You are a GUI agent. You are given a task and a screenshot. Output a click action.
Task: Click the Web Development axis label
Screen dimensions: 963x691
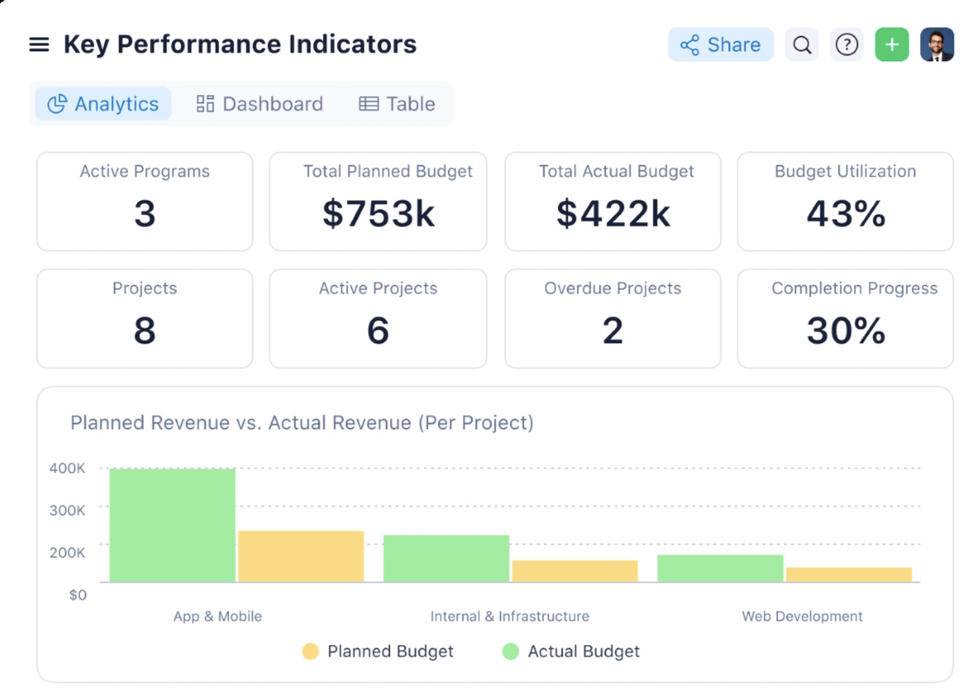click(x=802, y=616)
